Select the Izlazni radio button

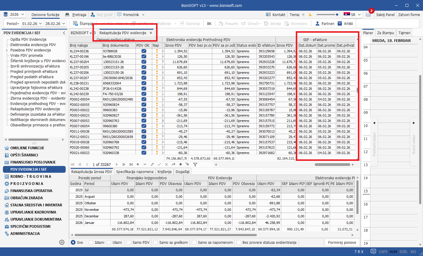tap(91, 242)
